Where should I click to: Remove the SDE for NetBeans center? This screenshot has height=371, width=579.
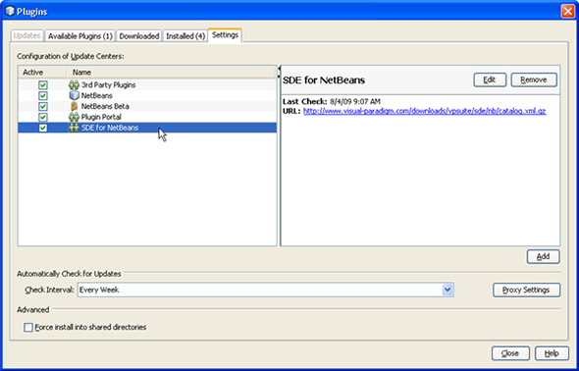[534, 80]
